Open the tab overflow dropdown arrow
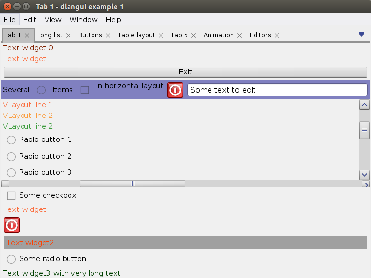 pyautogui.click(x=361, y=34)
